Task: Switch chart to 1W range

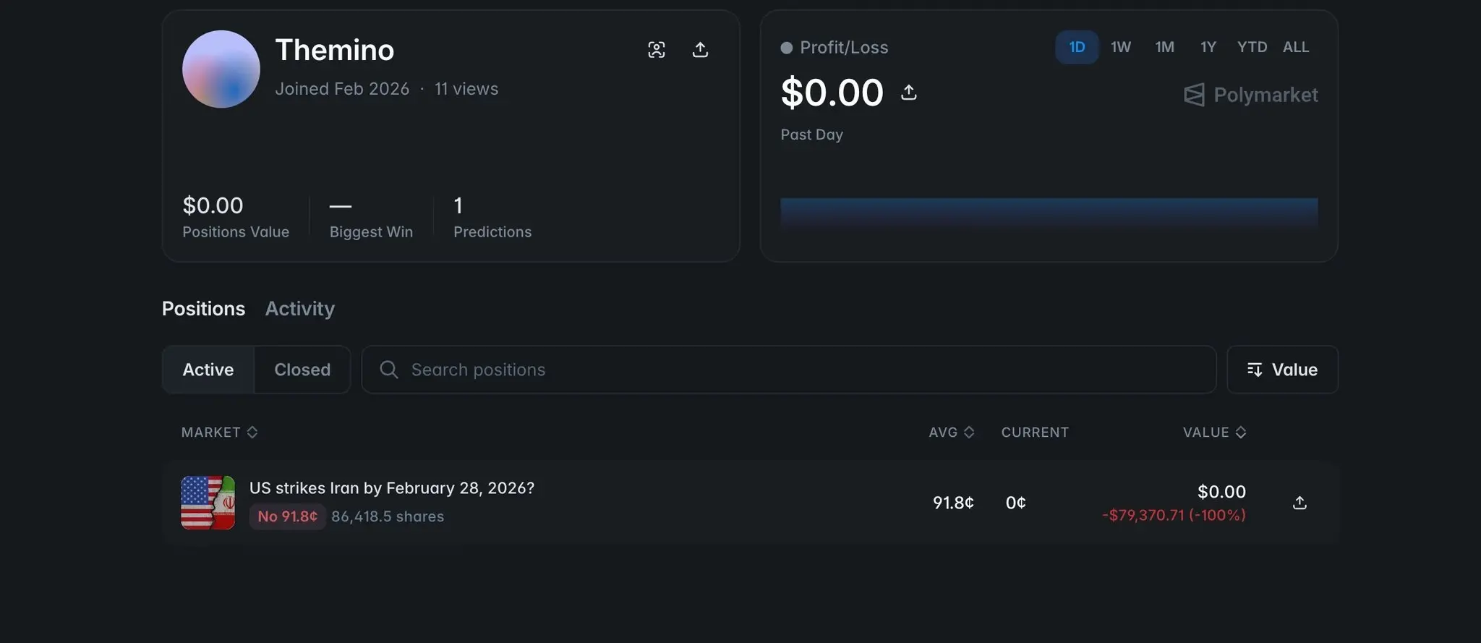Action: tap(1120, 47)
